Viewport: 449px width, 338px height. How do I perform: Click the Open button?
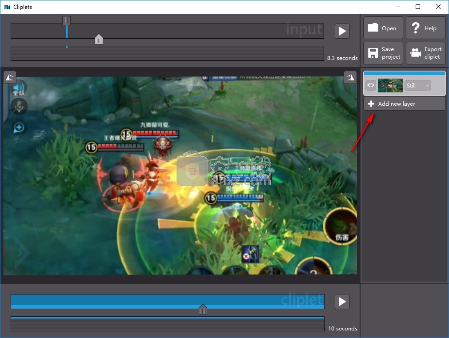(x=383, y=28)
